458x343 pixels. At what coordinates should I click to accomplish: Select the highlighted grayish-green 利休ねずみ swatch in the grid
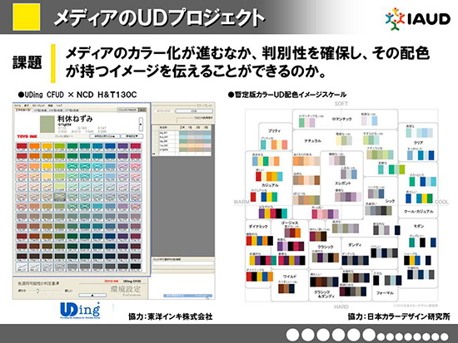click(60, 197)
